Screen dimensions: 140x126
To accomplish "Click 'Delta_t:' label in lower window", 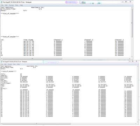I will [4, 89].
